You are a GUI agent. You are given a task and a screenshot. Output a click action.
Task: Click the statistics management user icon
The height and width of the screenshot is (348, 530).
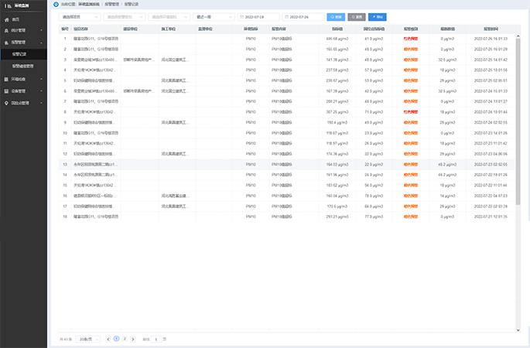click(6, 30)
